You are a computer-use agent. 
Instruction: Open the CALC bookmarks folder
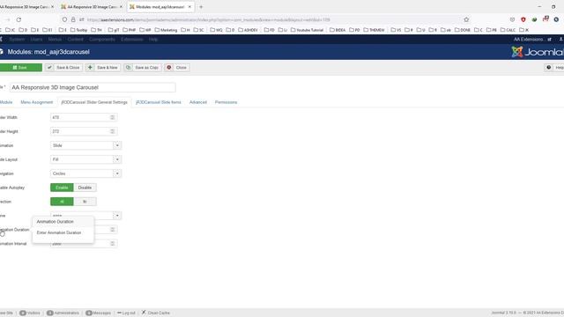pyautogui.click(x=508, y=30)
